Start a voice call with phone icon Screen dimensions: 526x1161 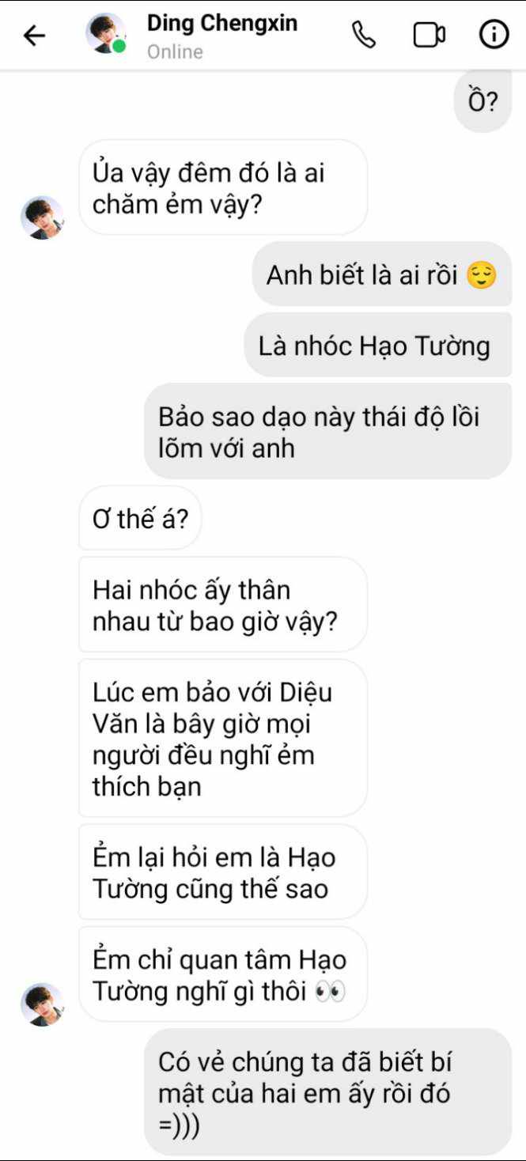(364, 36)
